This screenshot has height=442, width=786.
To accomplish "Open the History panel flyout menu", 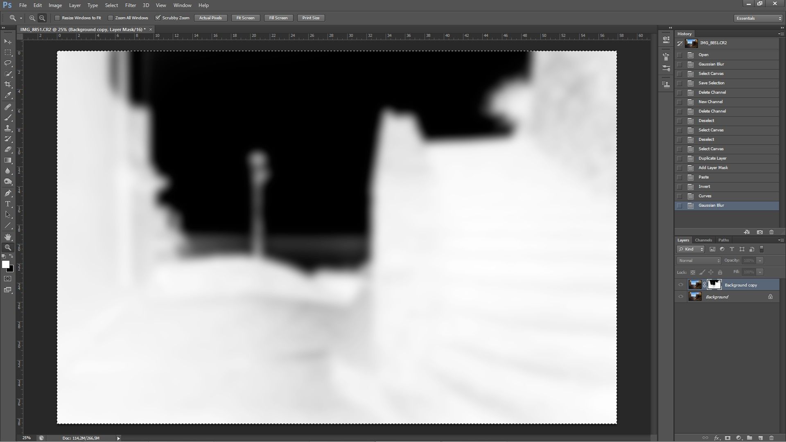I will [780, 34].
